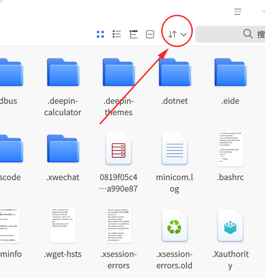Select the 0819f05c4…a990e87 database file

pos(119,149)
